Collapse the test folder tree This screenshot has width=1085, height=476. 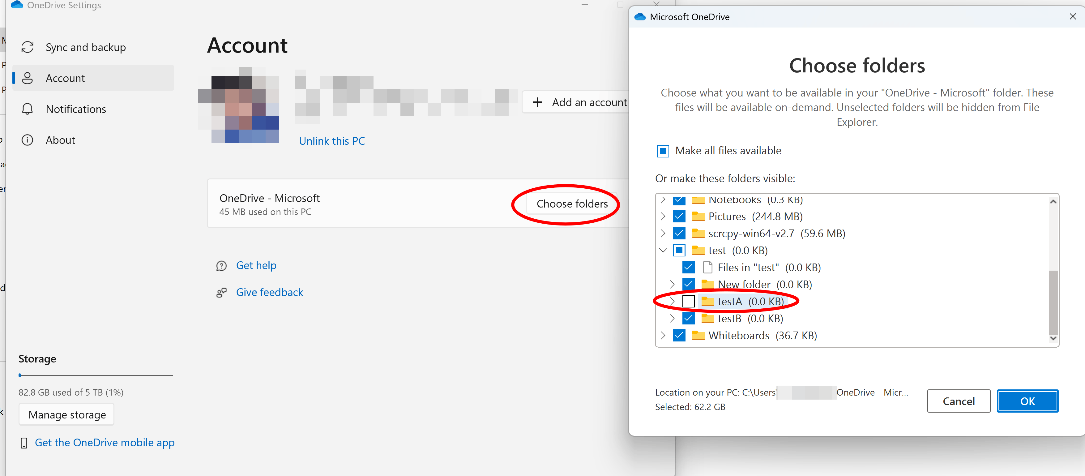point(663,250)
